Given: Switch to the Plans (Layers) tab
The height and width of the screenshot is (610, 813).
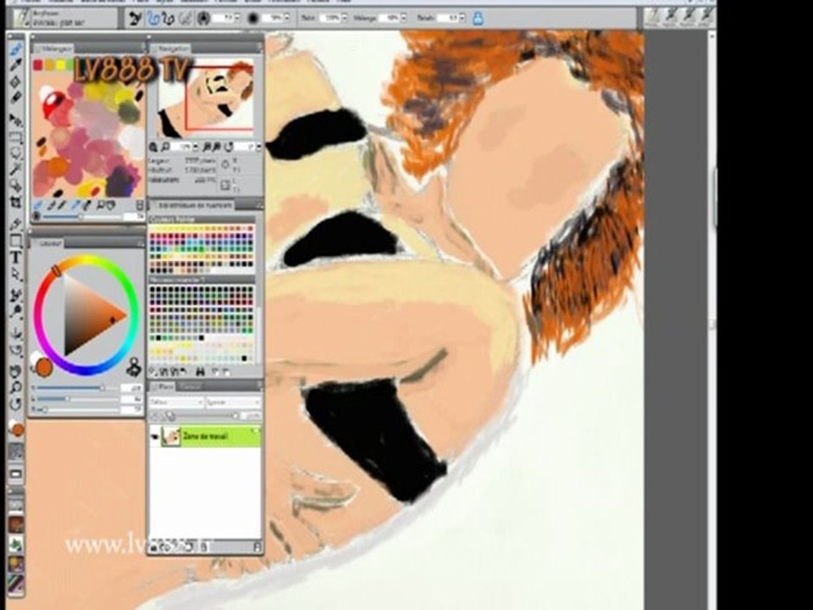Looking at the screenshot, I should pyautogui.click(x=163, y=386).
